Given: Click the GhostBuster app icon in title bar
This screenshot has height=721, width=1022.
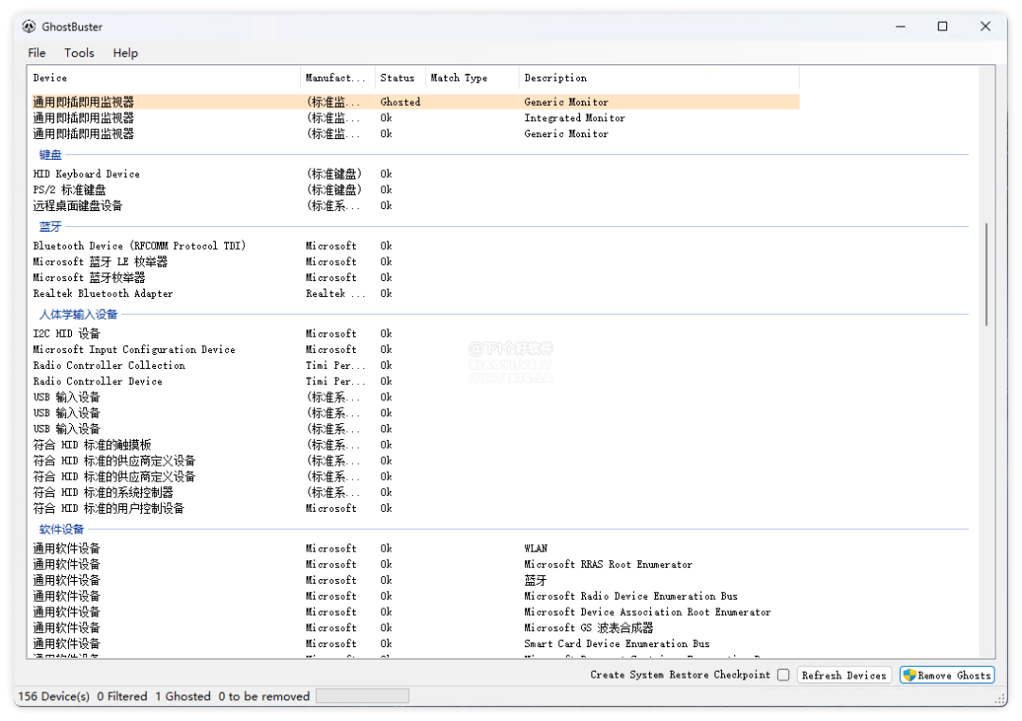Looking at the screenshot, I should point(29,26).
